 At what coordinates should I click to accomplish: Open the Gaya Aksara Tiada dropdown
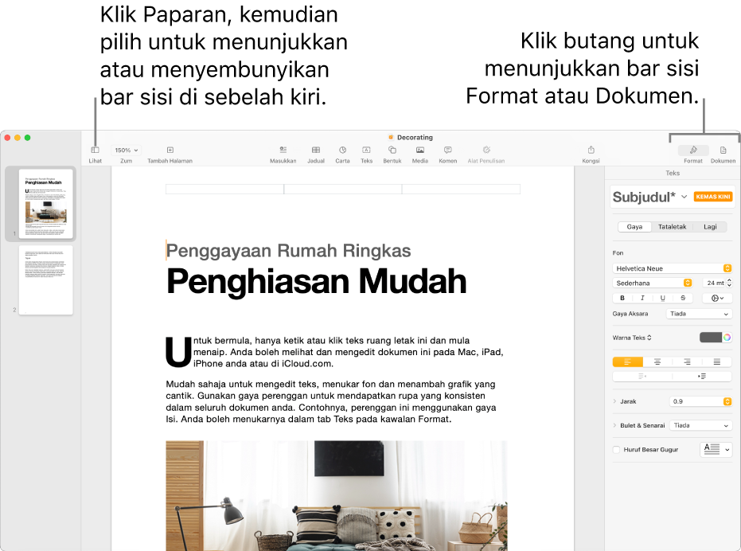point(700,314)
